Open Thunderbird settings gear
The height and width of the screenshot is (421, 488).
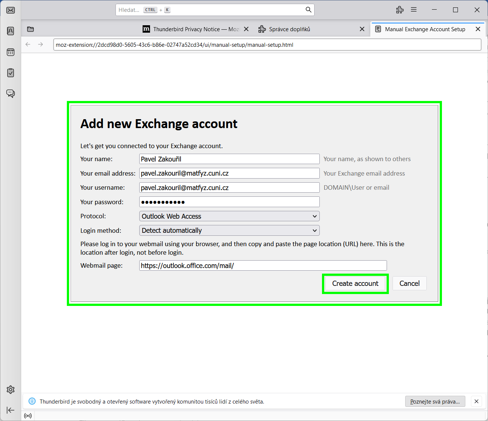pos(11,389)
